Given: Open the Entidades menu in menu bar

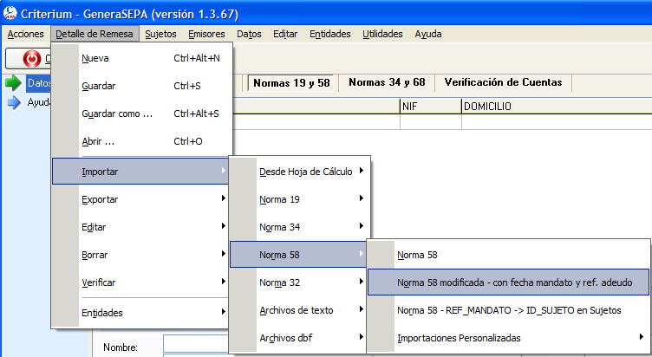Looking at the screenshot, I should (330, 34).
